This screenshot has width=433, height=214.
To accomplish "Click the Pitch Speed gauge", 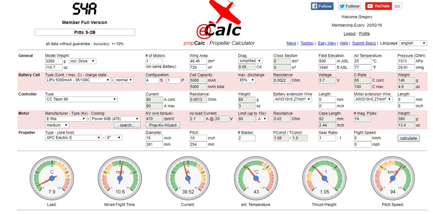I will click(x=393, y=178).
